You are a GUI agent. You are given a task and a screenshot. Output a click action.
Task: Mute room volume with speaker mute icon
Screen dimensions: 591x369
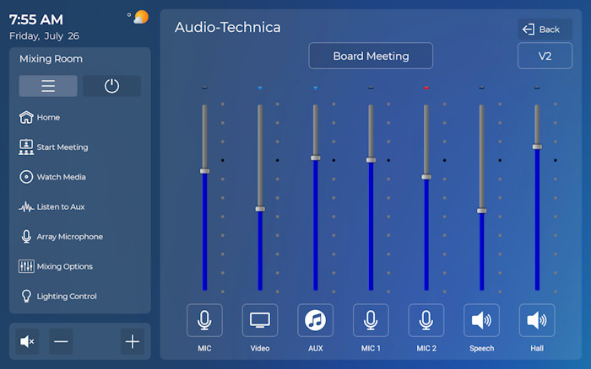[27, 341]
